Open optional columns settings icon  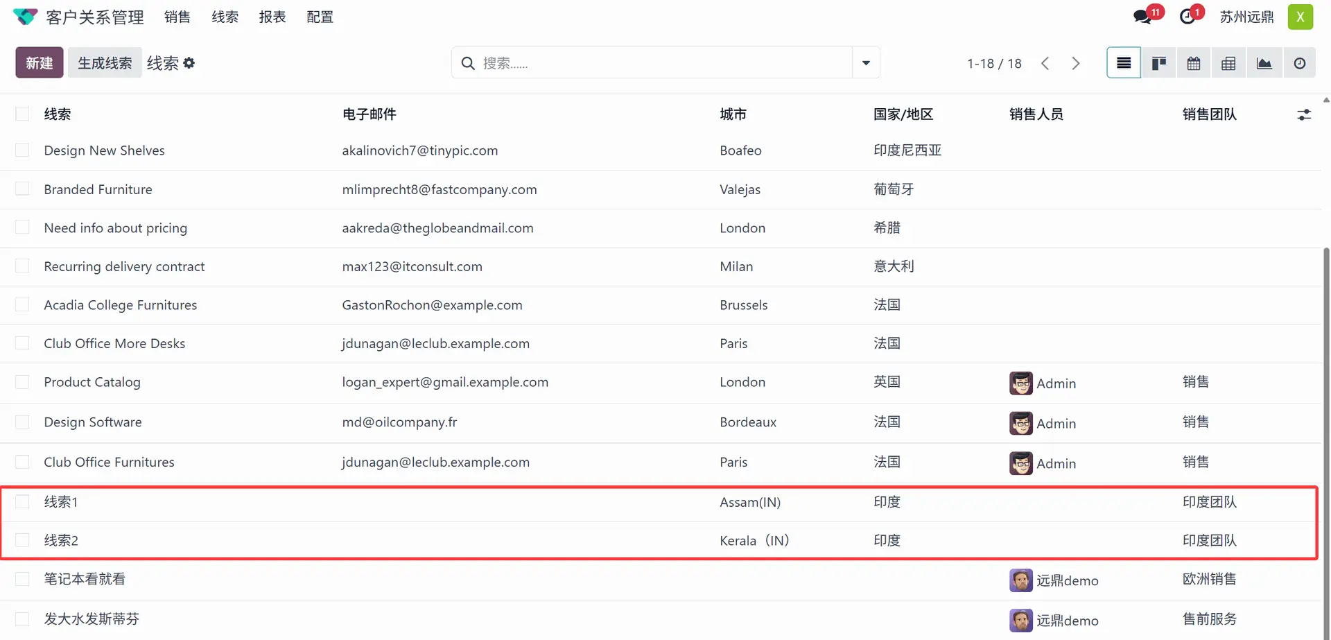1303,114
